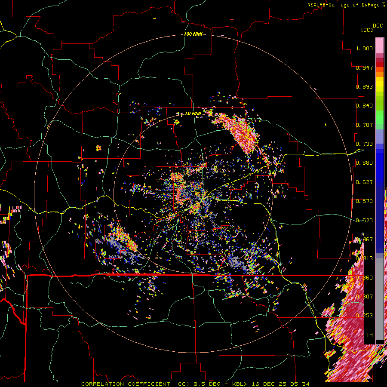The image size is (387, 387).
Task: Pick the light pink top color bar segment
Action: click(380, 46)
